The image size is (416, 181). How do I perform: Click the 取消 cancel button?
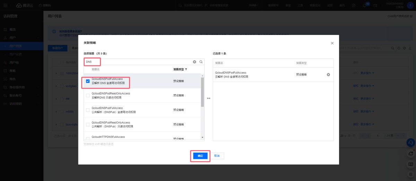(217, 156)
